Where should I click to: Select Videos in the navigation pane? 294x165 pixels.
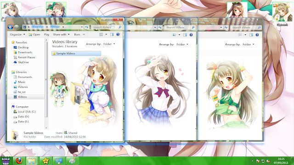tap(20, 97)
